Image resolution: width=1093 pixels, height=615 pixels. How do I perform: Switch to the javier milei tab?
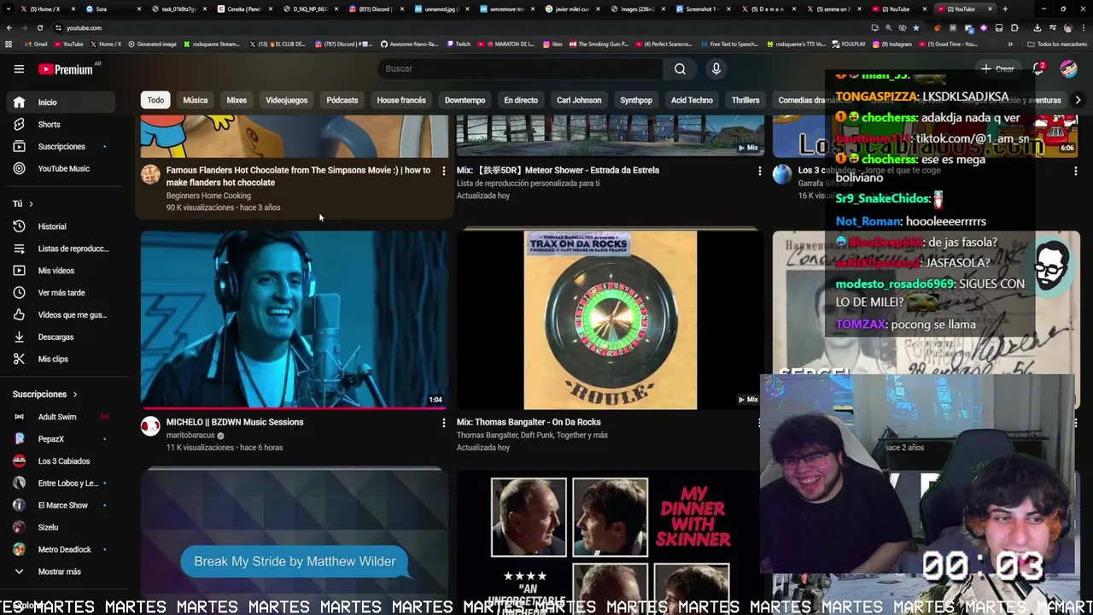pos(575,9)
